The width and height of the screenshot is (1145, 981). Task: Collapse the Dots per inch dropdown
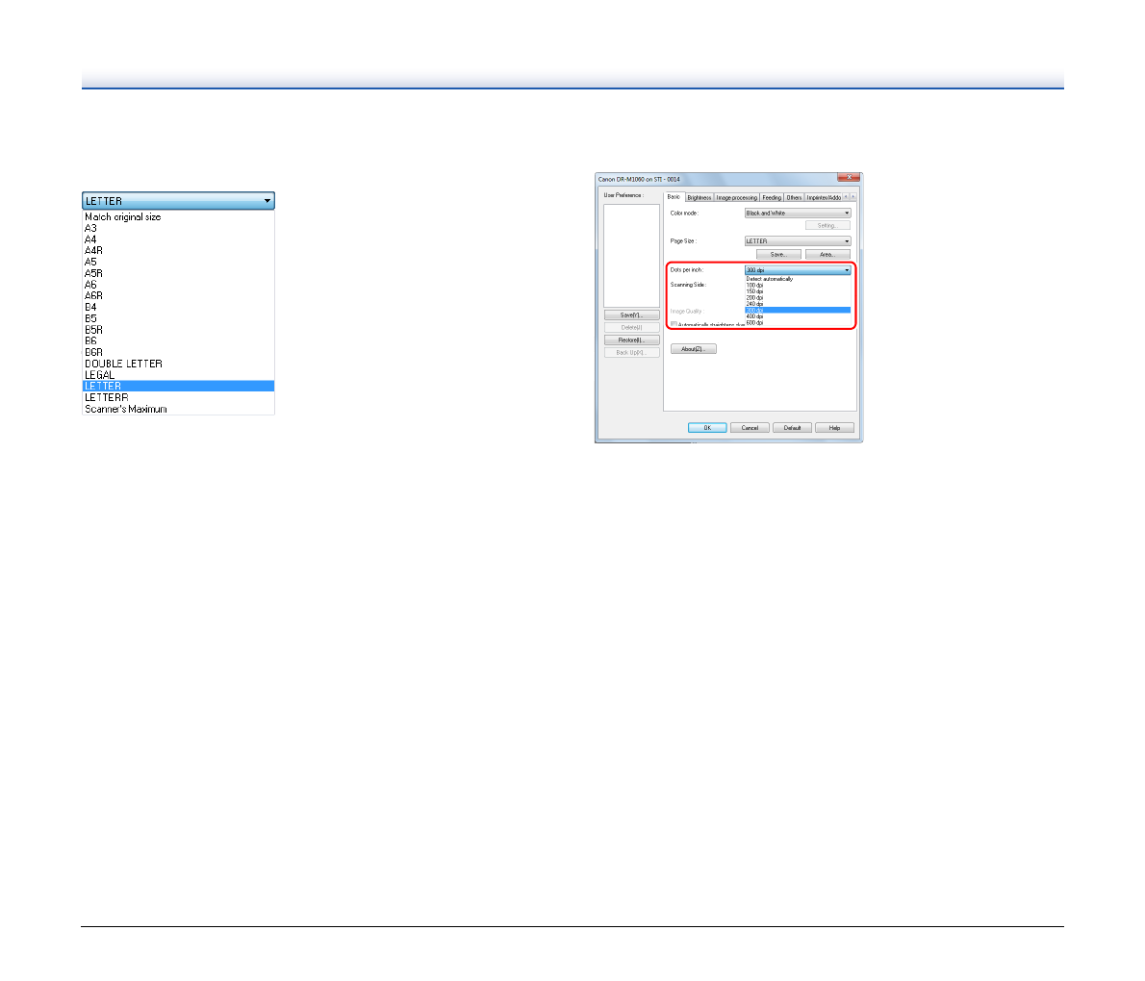tap(847, 270)
